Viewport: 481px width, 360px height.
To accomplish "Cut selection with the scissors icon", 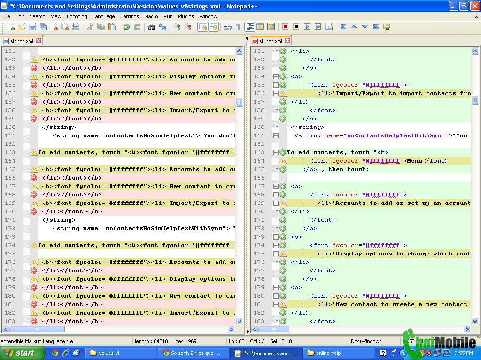I will [90, 27].
